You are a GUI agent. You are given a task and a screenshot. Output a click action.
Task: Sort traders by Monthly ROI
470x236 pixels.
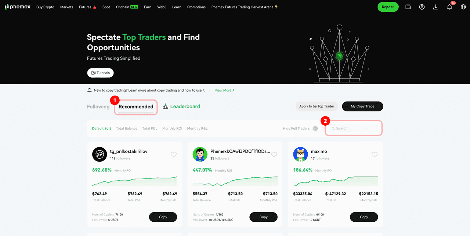point(172,128)
